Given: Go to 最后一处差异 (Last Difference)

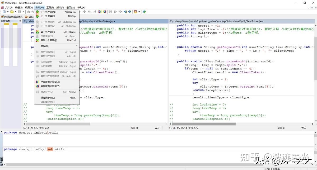Looking at the screenshot, I should 49,40.
